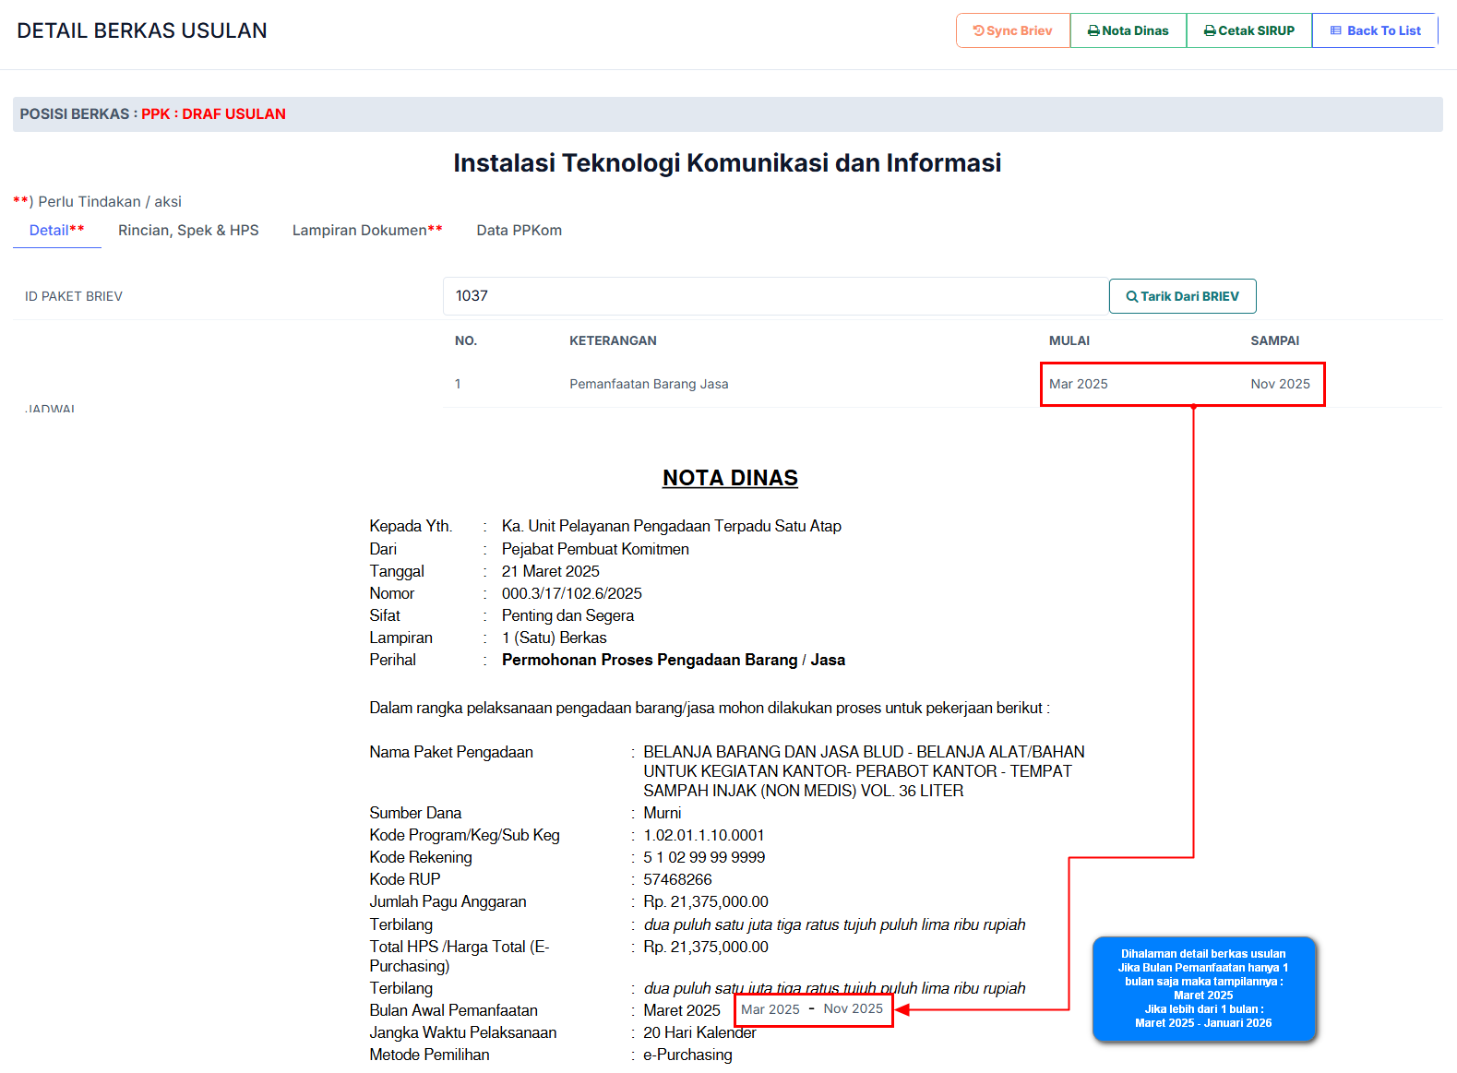Click the red DRAF USULAN status text
Screen dimensions: 1457x1073
click(x=233, y=114)
